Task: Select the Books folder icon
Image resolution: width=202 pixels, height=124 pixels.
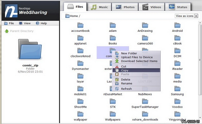Action: [x=113, y=38]
